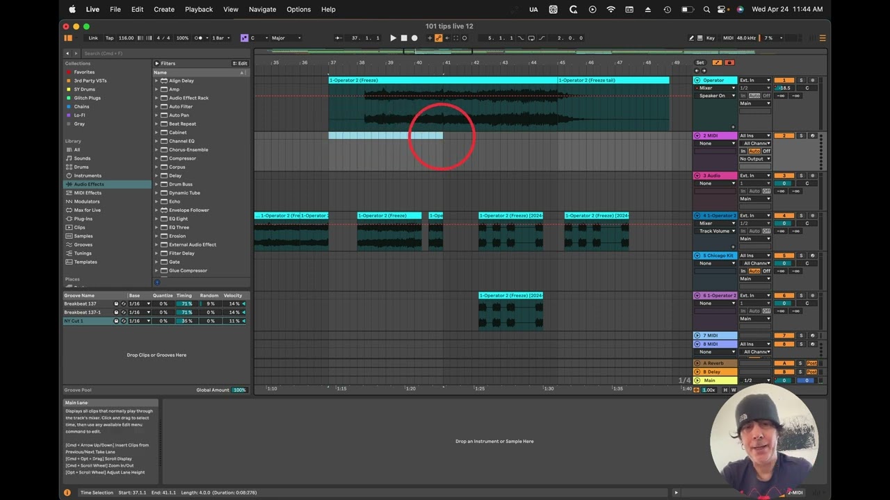Click the Automation Mode icon beside Set
890x500 pixels.
point(717,62)
